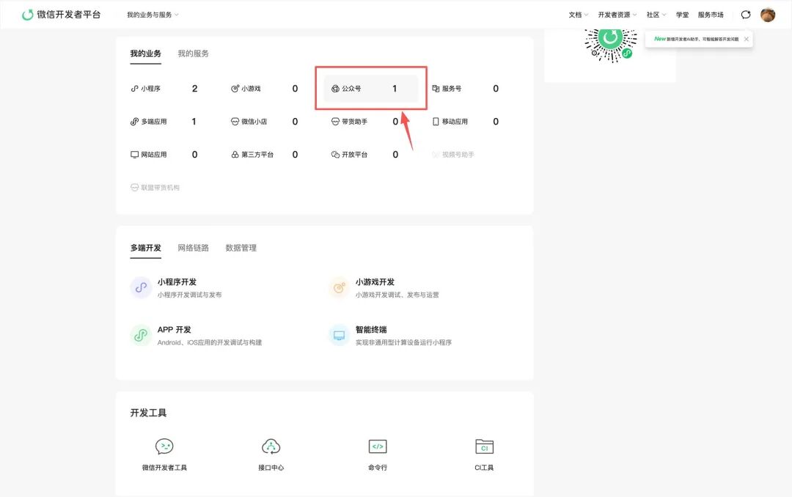
Task: Expand the 社区 dropdown menu
Action: [656, 15]
